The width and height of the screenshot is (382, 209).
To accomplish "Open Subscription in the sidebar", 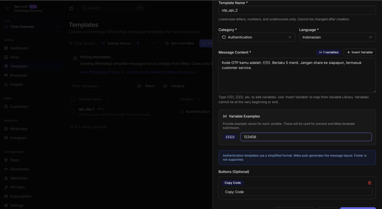I will click(x=32, y=196).
